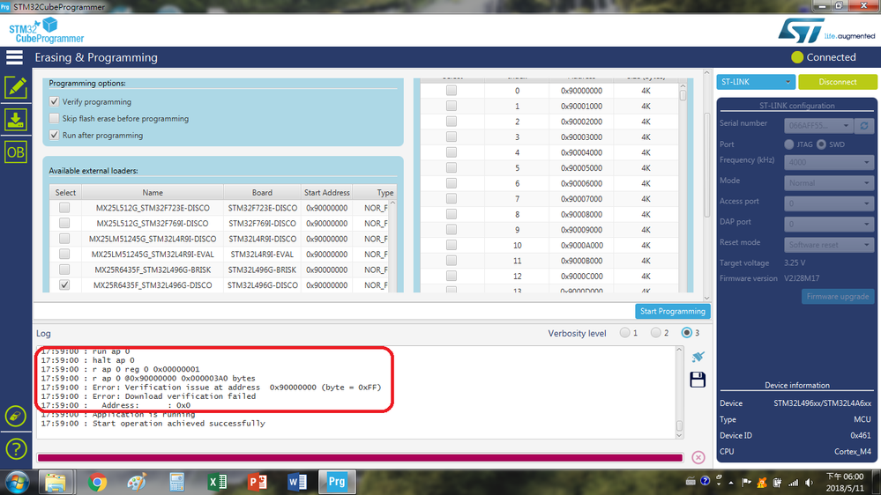Open Excel from taskbar
The image size is (881, 495).
[x=217, y=482]
